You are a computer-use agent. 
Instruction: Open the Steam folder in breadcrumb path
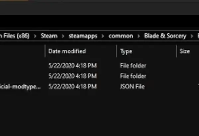coord(49,36)
